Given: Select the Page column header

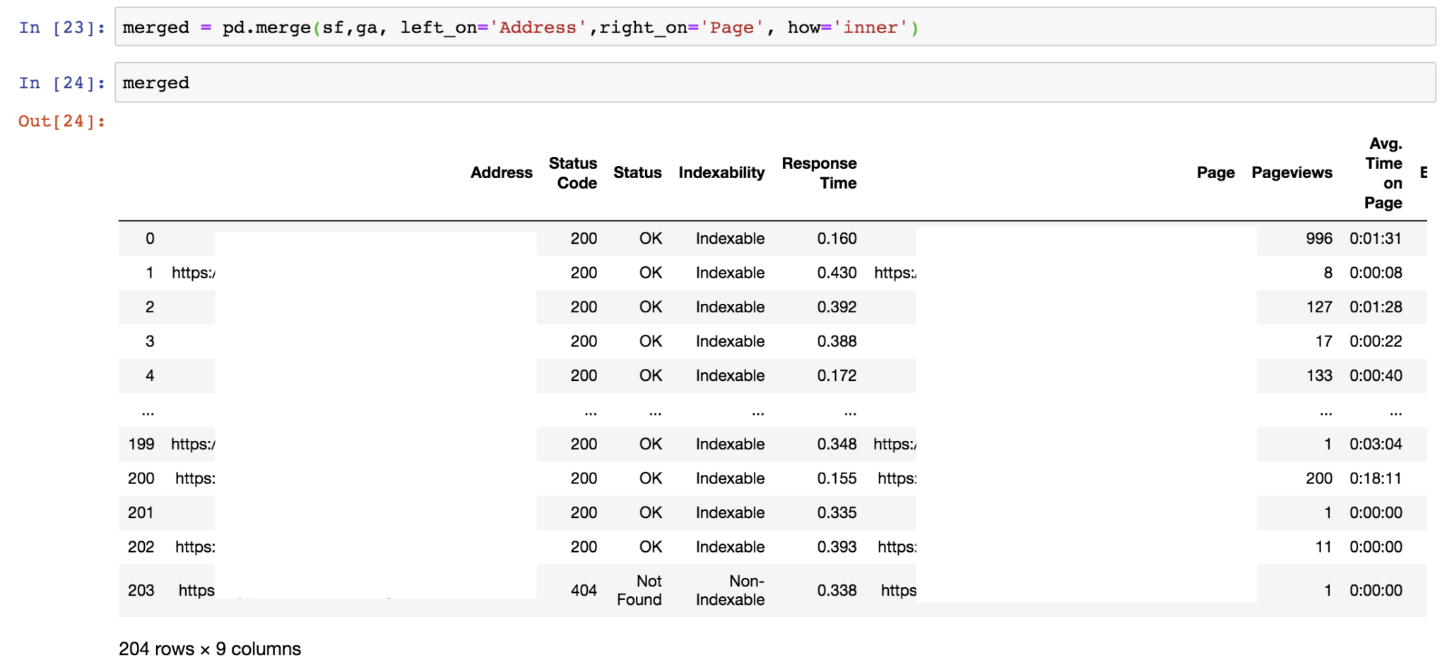Looking at the screenshot, I should 1215,172.
